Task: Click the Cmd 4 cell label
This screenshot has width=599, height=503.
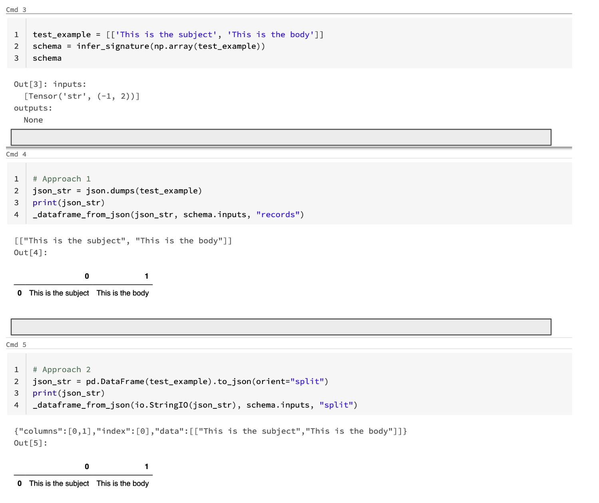Action: [x=16, y=154]
